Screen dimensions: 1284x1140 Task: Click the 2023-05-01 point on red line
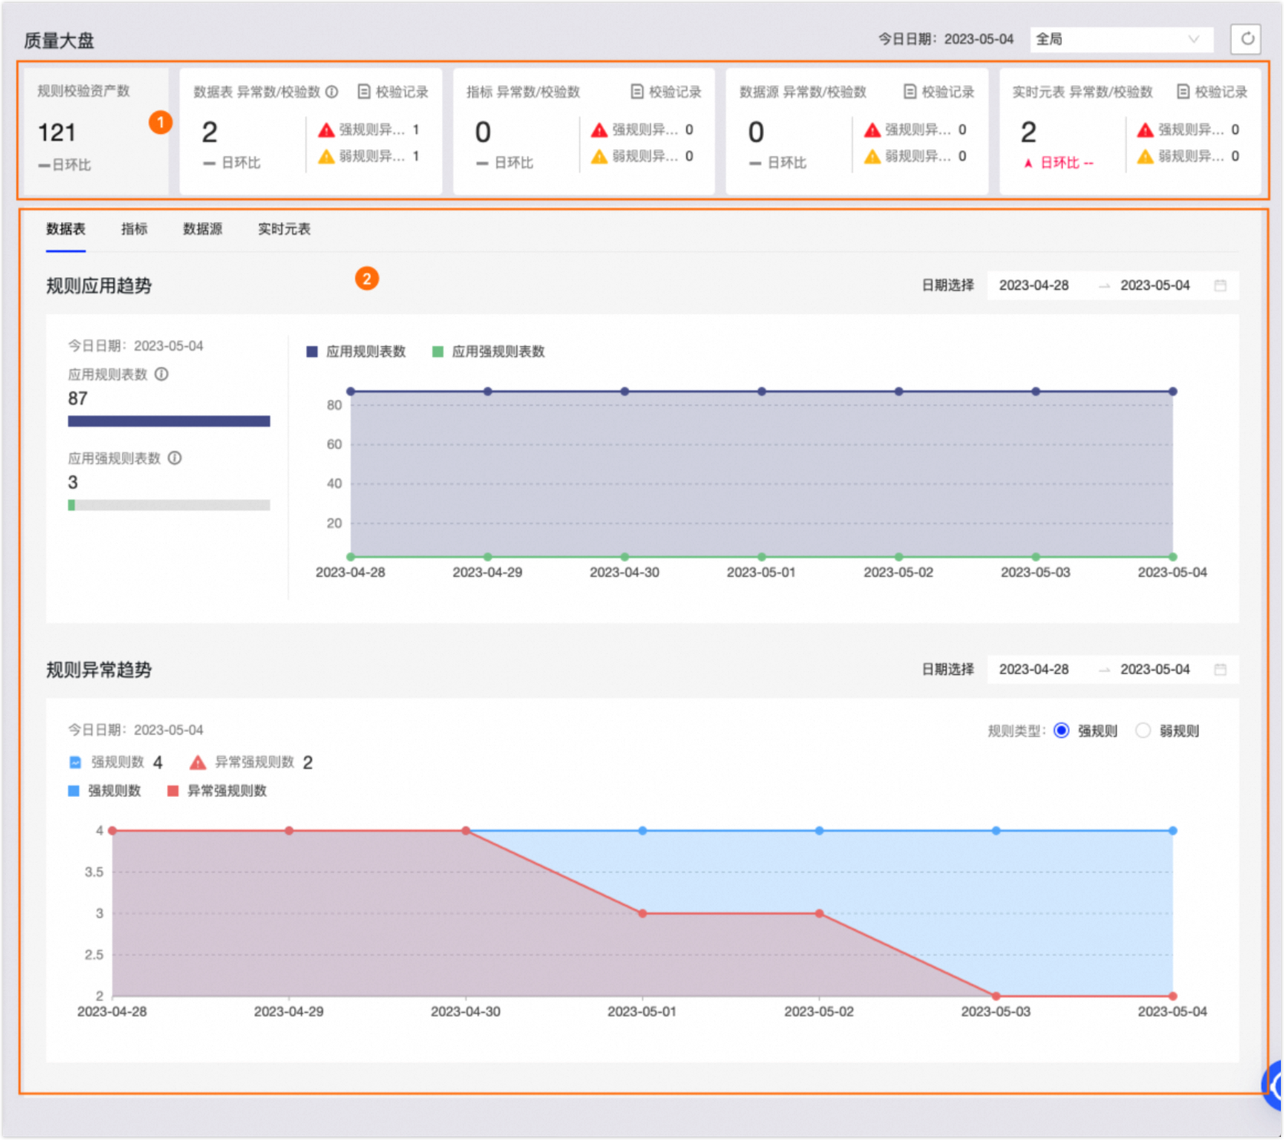coord(643,913)
